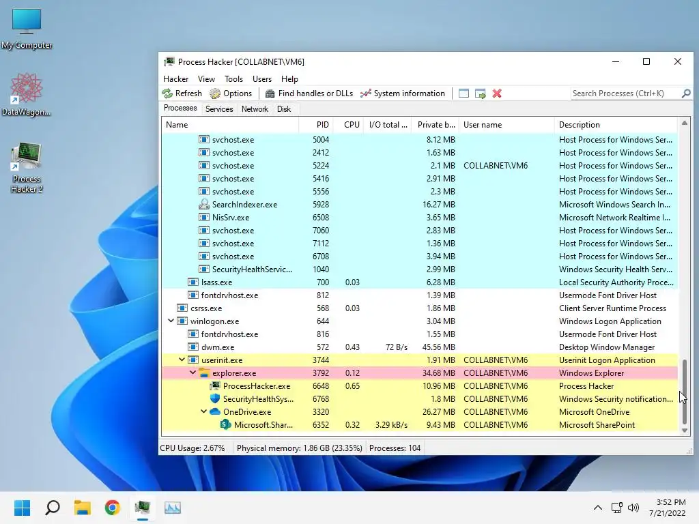699x524 pixels.
Task: Click the ProcessHacker.exe process icon
Action: (215, 385)
